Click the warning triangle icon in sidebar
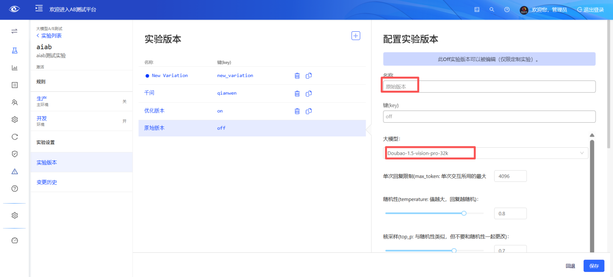Image resolution: width=613 pixels, height=277 pixels. click(14, 171)
